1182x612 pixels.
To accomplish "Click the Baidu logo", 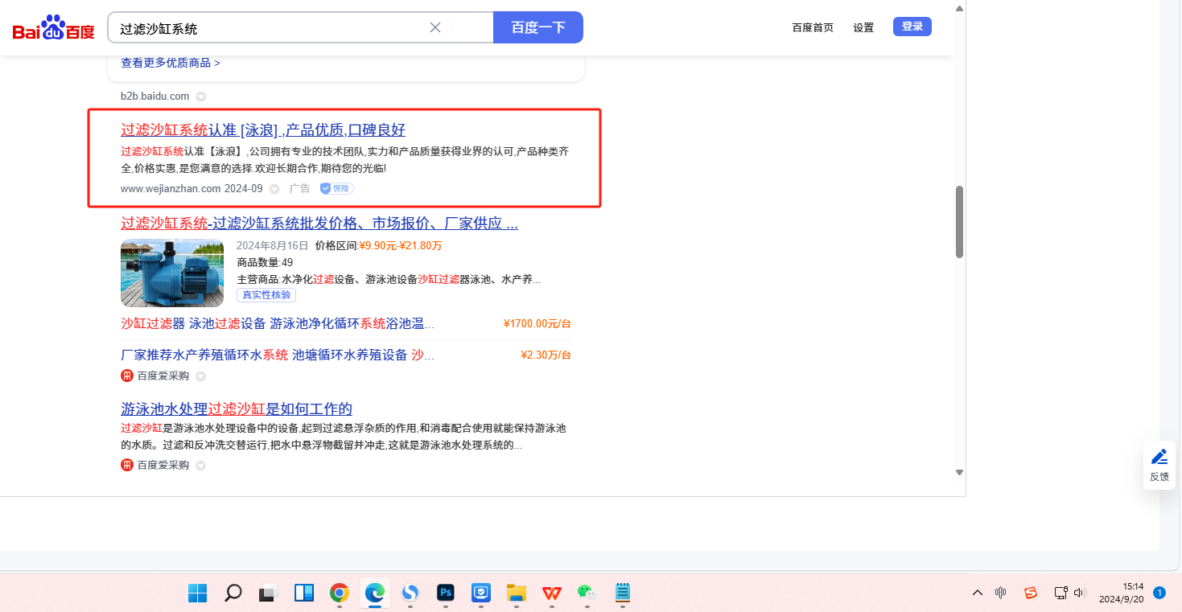I will coord(53,28).
